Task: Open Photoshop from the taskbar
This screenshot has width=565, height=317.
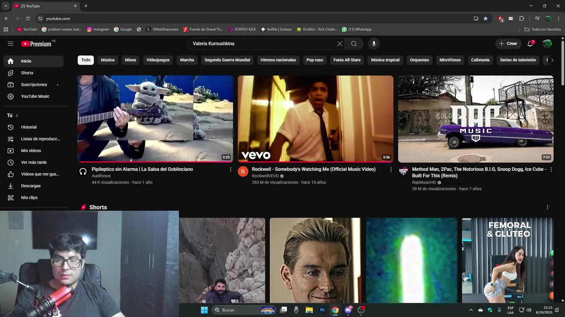Action: click(322, 310)
